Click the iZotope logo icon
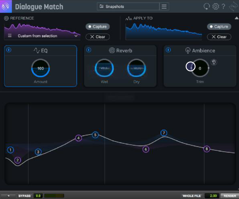 coord(6,6)
